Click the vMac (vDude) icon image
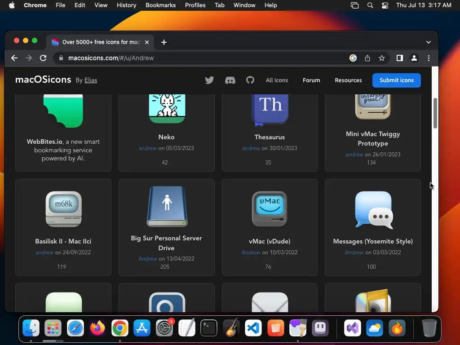This screenshot has width=460, height=345. click(270, 209)
